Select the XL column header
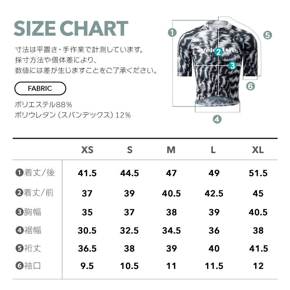 (258, 150)
